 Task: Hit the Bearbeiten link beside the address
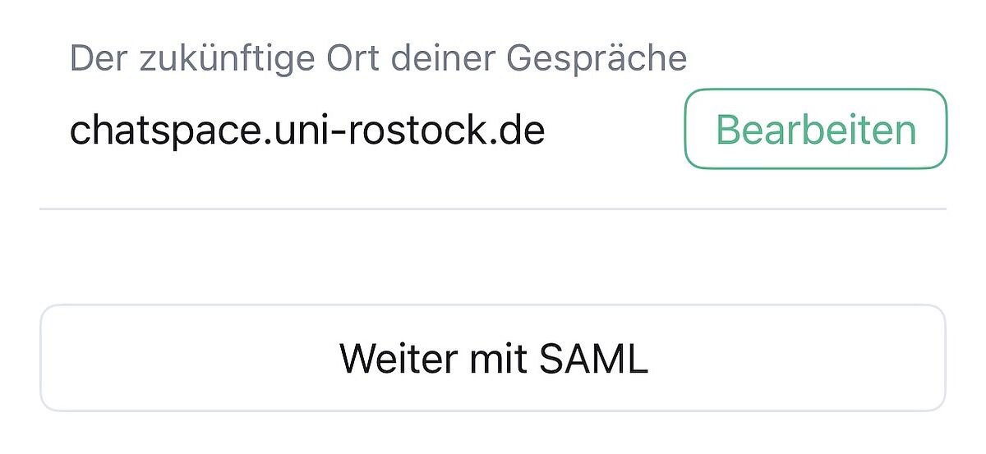pyautogui.click(x=815, y=129)
